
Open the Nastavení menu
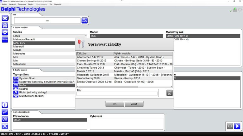[x=12, y=4]
